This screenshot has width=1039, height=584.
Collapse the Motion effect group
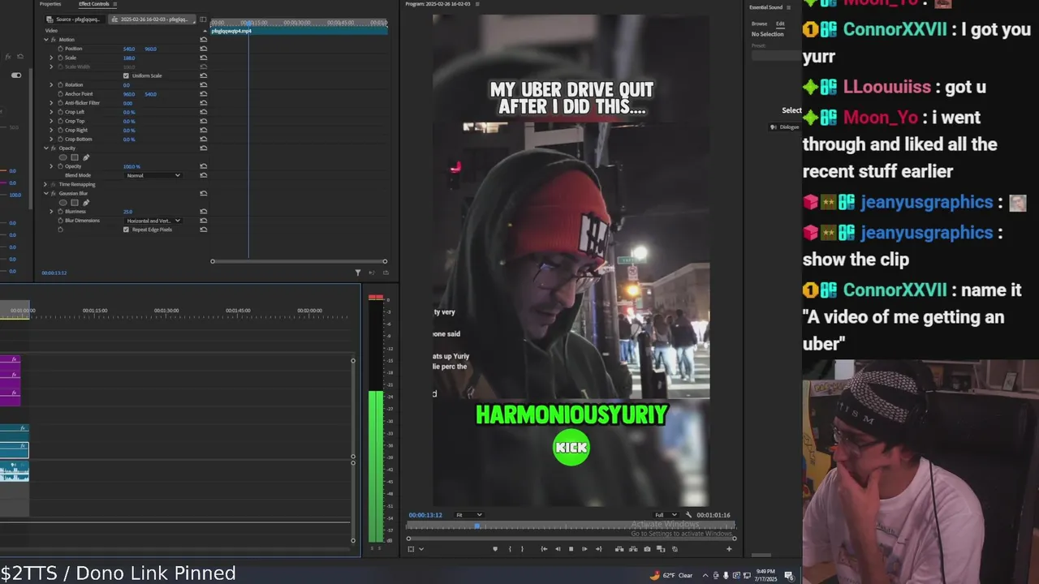tap(46, 39)
